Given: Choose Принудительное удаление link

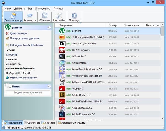Looking at the screenshot, I should coord(25,38).
